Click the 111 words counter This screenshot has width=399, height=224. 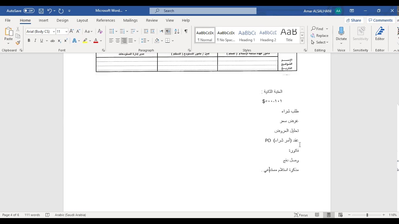pyautogui.click(x=32, y=215)
